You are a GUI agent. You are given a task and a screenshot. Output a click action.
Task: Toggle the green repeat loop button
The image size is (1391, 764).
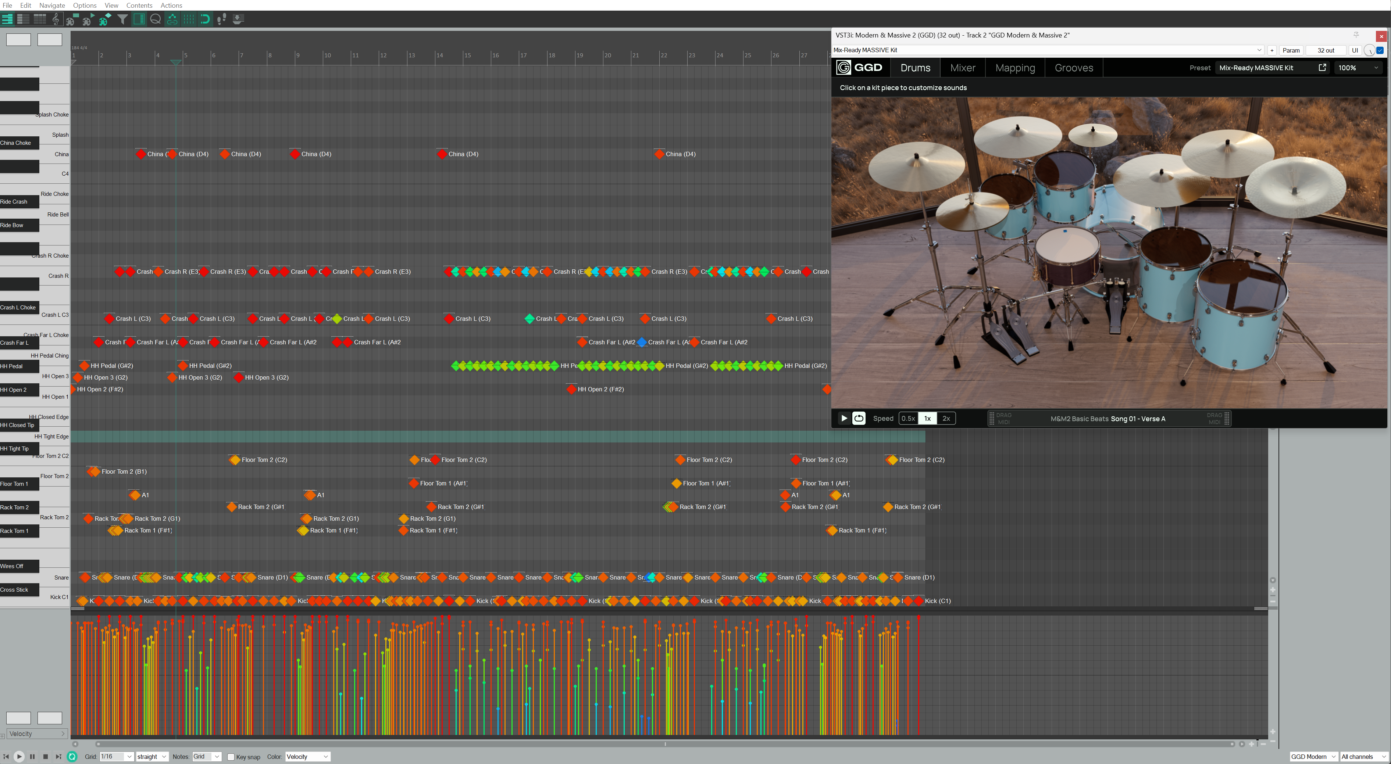[x=72, y=756]
